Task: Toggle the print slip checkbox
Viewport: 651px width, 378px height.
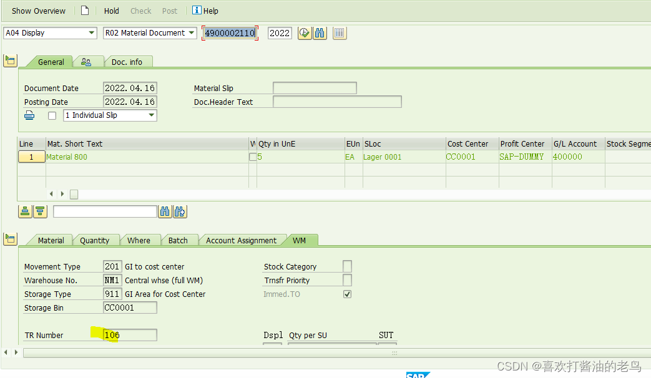Action: (x=52, y=115)
